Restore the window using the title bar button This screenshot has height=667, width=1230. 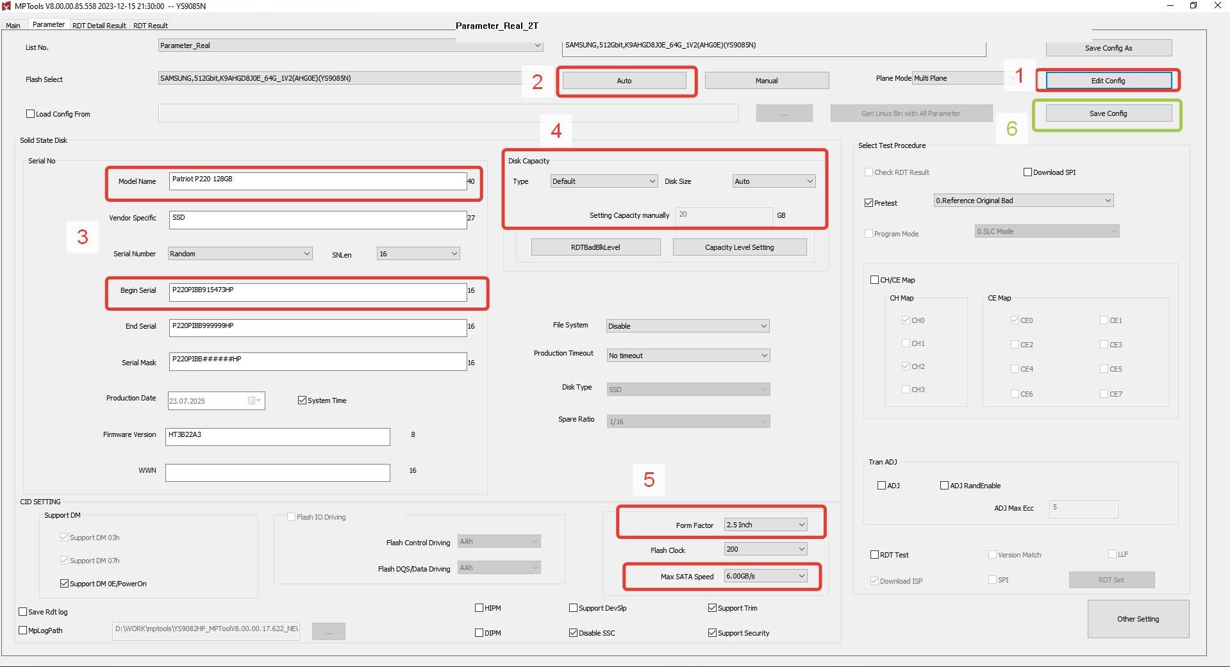click(1193, 6)
